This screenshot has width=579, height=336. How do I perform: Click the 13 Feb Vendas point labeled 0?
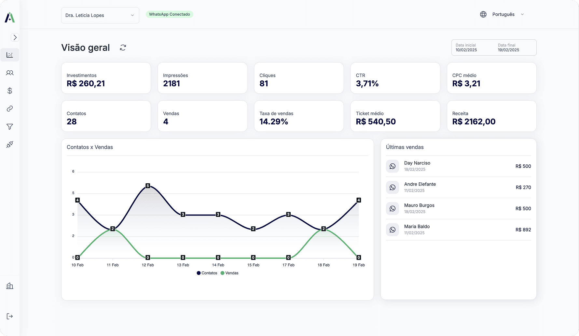coord(183,258)
